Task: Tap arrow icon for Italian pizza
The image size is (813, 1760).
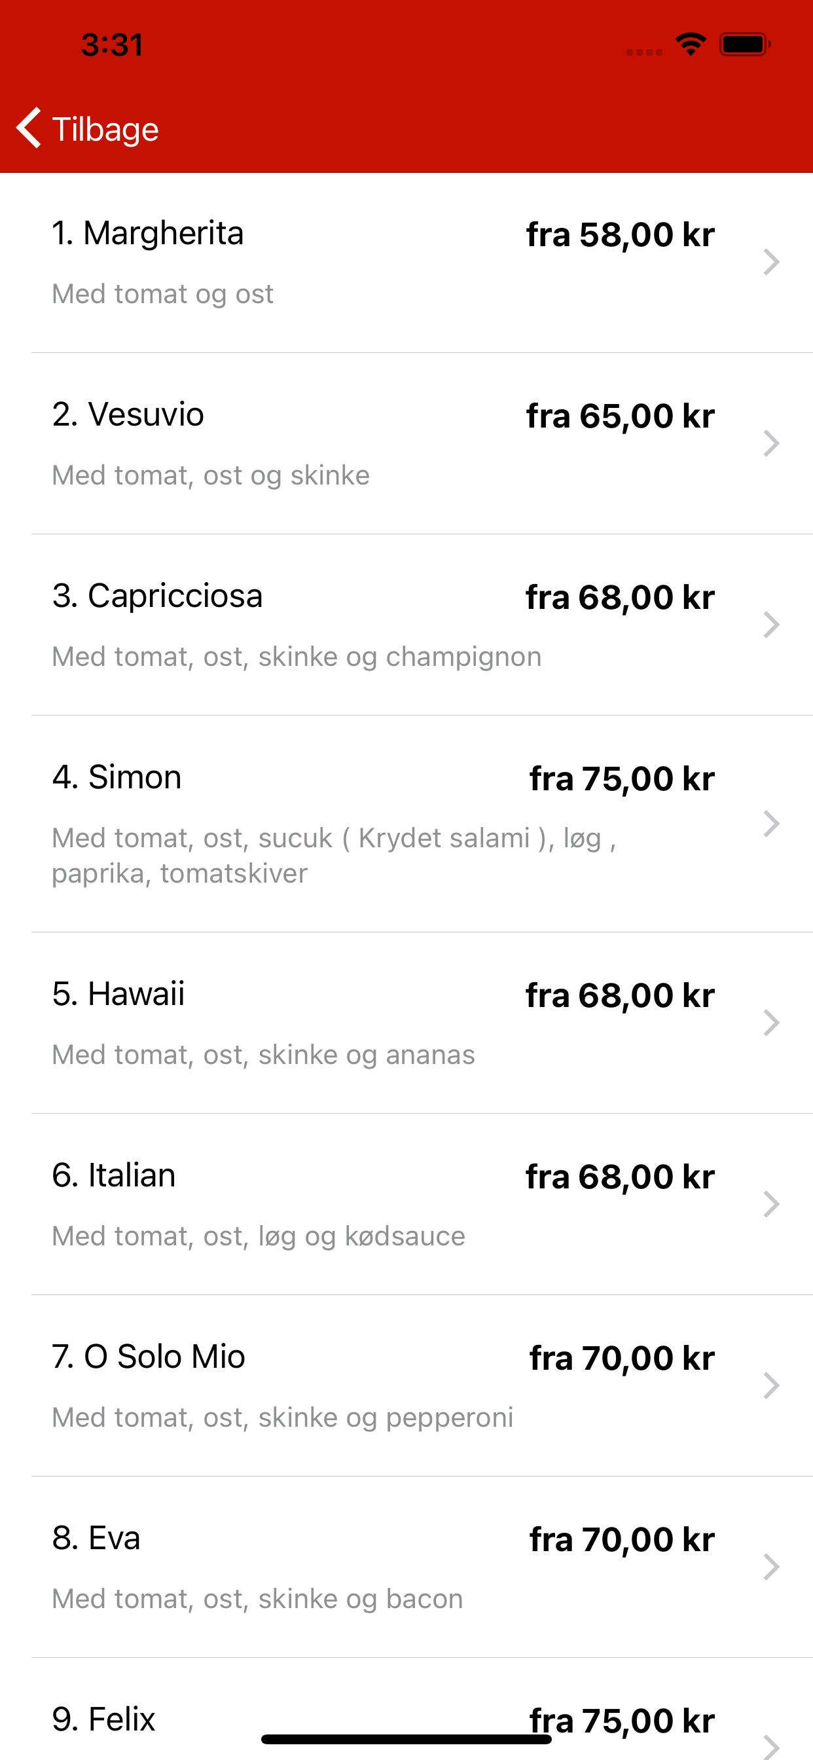Action: coord(771,1205)
